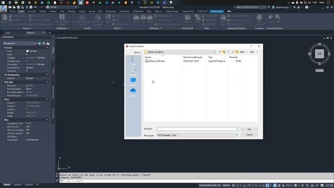
Task: Click Plot printer icon in quick access toolbar
Action: pos(31,7)
